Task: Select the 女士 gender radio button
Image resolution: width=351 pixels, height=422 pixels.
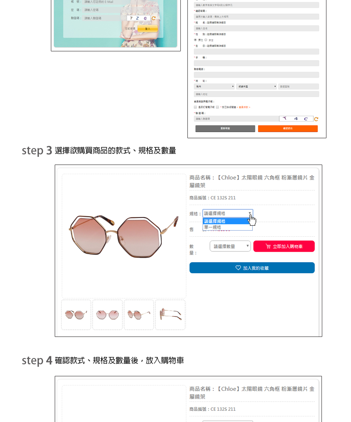Action: coord(206,40)
